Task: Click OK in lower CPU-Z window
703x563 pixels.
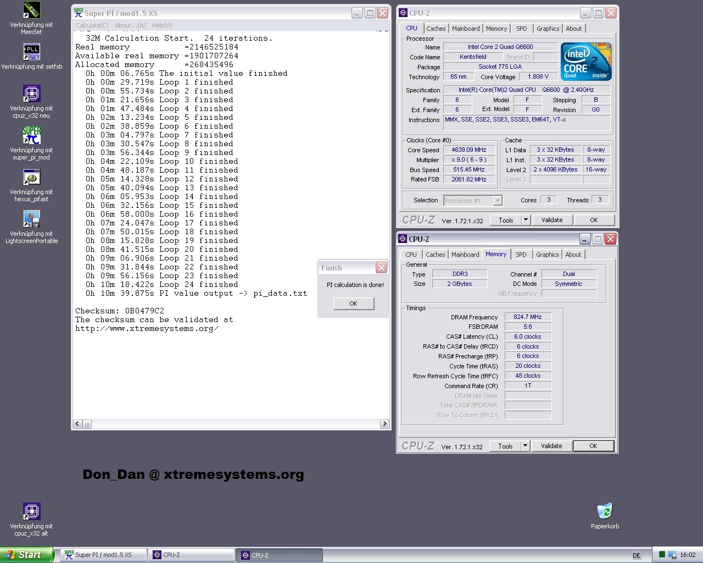Action: click(x=593, y=446)
